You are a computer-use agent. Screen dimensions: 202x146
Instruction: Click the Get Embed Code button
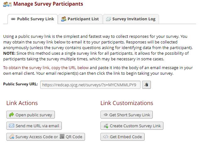tap(122, 137)
